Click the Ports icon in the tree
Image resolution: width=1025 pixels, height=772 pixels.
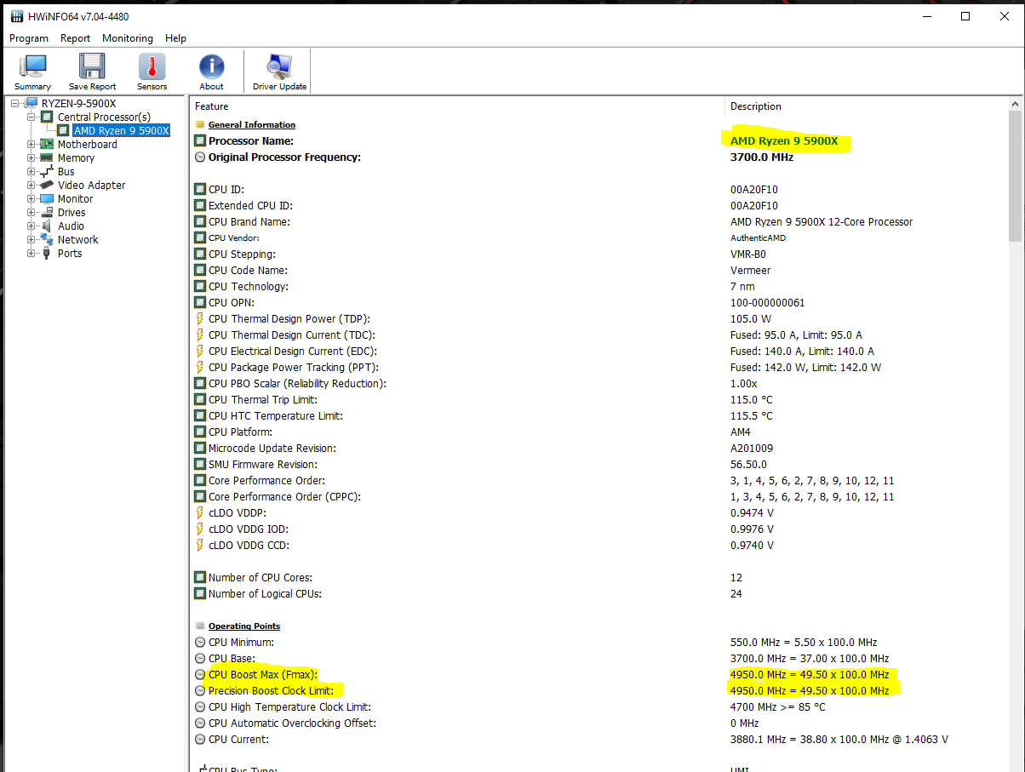(x=47, y=253)
